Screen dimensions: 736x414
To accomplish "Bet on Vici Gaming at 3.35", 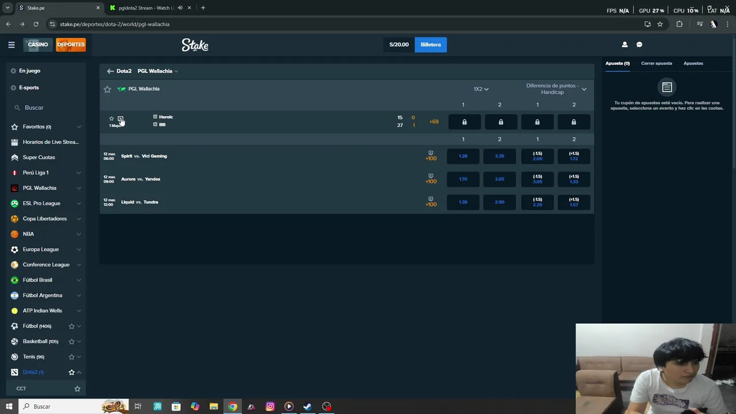I will point(500,156).
